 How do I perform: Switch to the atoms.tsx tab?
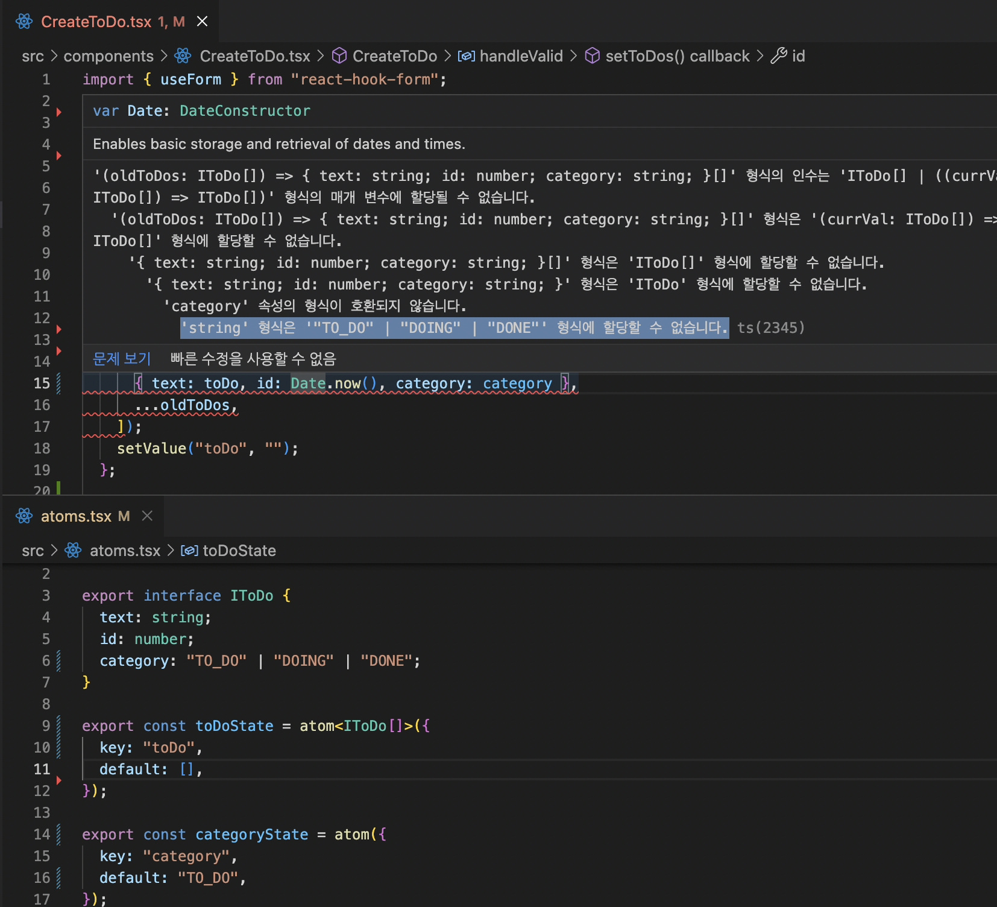pos(83,516)
